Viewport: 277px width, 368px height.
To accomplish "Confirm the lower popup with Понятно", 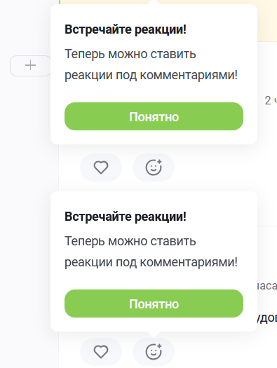I will (154, 304).
